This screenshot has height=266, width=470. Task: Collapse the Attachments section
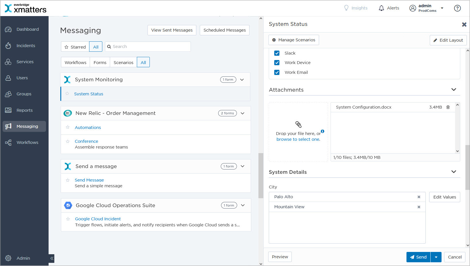click(x=454, y=90)
